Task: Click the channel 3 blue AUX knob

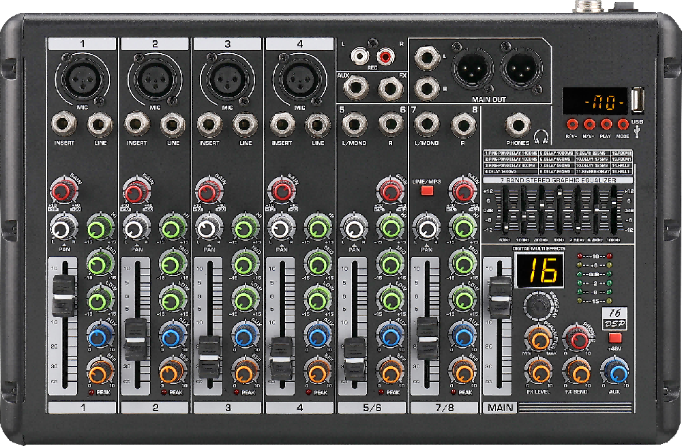Action: pyautogui.click(x=245, y=336)
